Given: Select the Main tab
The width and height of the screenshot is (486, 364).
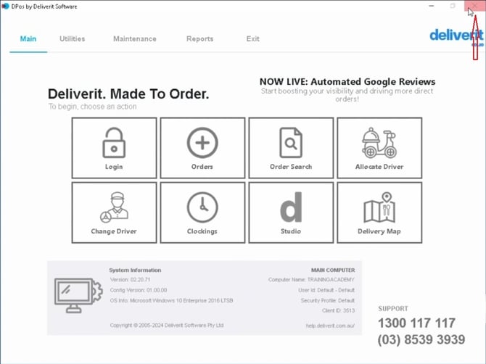Looking at the screenshot, I should 28,38.
